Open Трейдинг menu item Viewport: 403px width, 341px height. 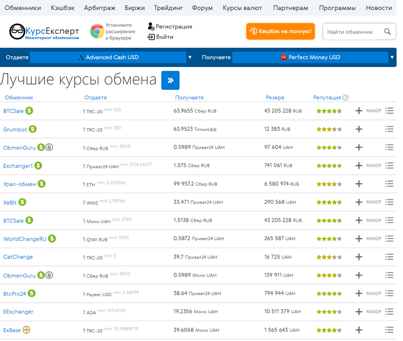[x=168, y=8]
